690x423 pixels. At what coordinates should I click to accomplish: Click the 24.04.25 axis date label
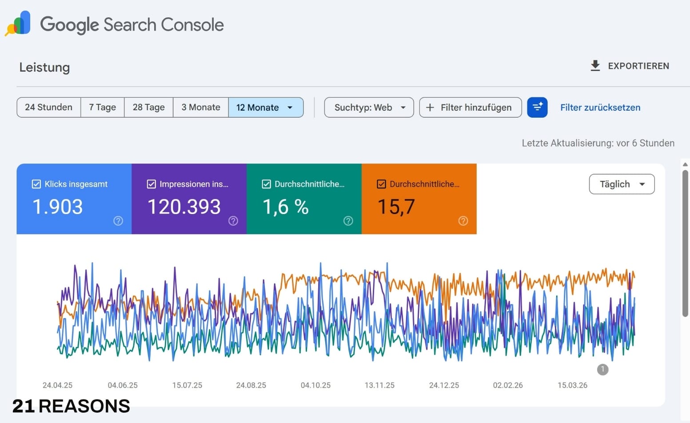tap(57, 385)
